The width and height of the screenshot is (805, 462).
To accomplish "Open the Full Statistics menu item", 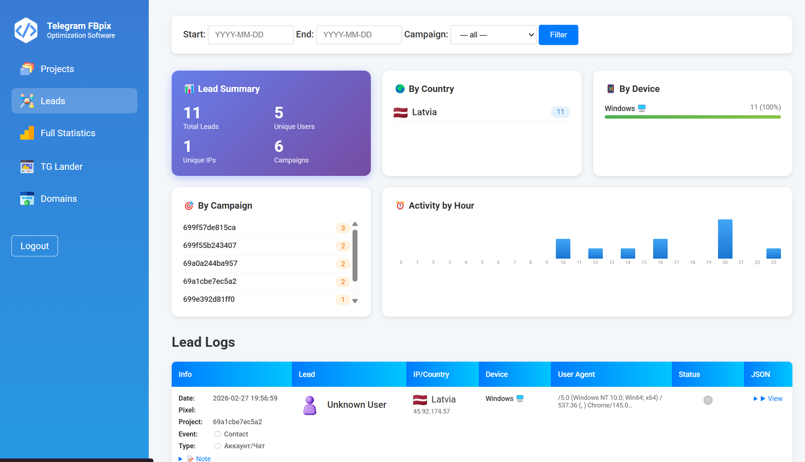I will click(x=68, y=133).
